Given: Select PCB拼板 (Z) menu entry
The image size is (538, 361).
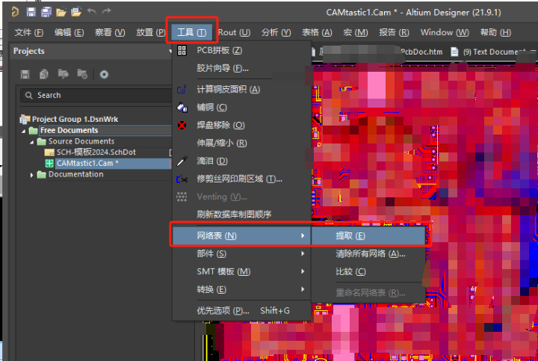Looking at the screenshot, I should pyautogui.click(x=241, y=50).
